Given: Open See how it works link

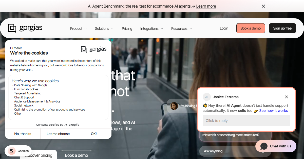Looking at the screenshot, I should [274, 111].
